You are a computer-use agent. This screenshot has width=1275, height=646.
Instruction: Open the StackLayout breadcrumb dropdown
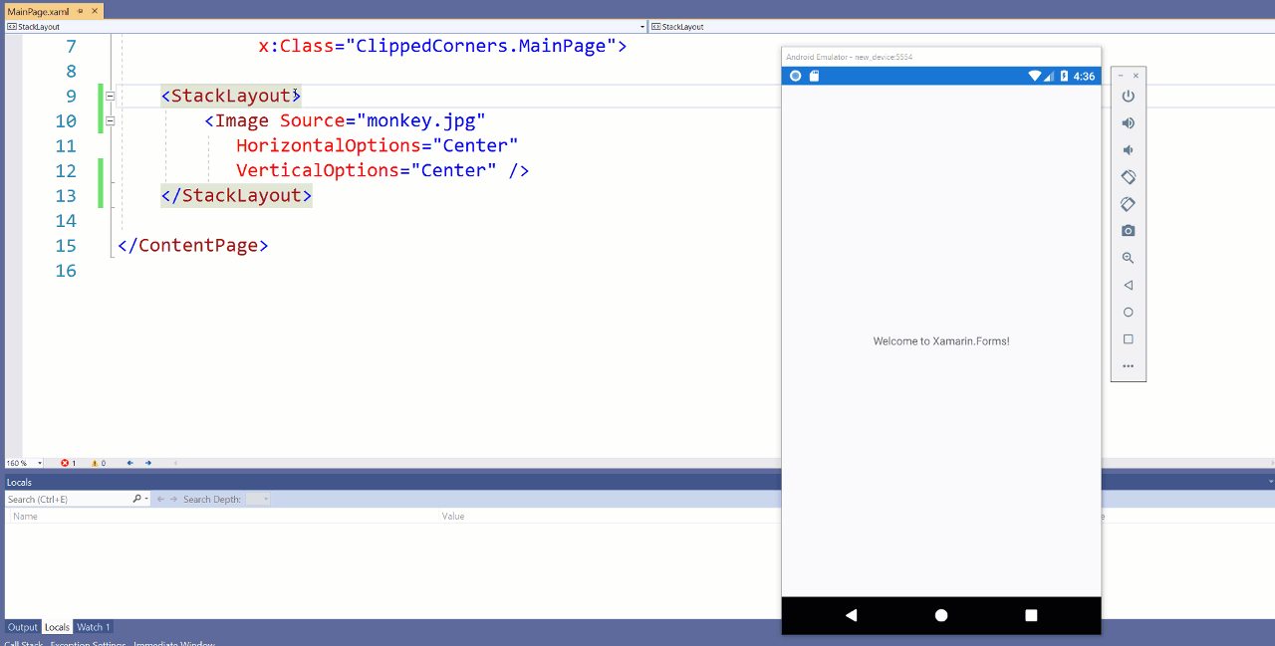tap(642, 27)
